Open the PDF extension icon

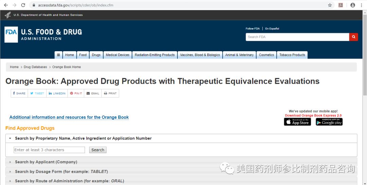(x=341, y=5)
